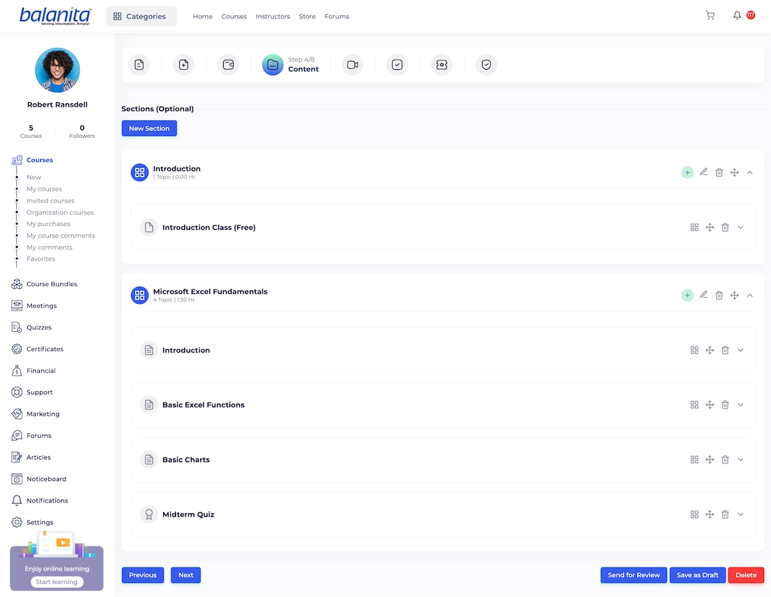Screen dimensions: 771x597
Task: Delete the Introduction section
Action: (719, 173)
